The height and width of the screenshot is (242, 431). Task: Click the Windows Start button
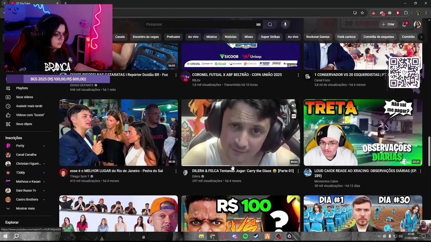tap(5, 236)
